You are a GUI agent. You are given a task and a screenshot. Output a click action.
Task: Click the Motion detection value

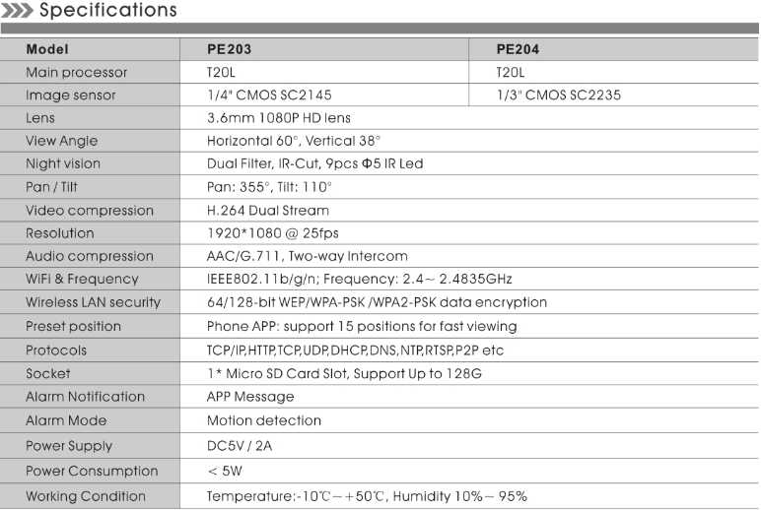(x=263, y=420)
